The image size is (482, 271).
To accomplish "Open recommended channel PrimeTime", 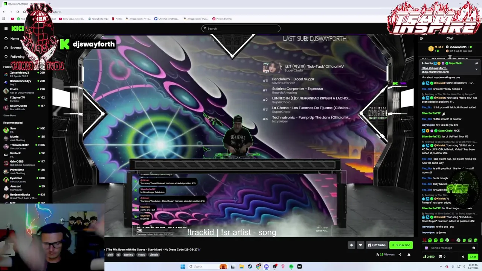I will (24, 171).
